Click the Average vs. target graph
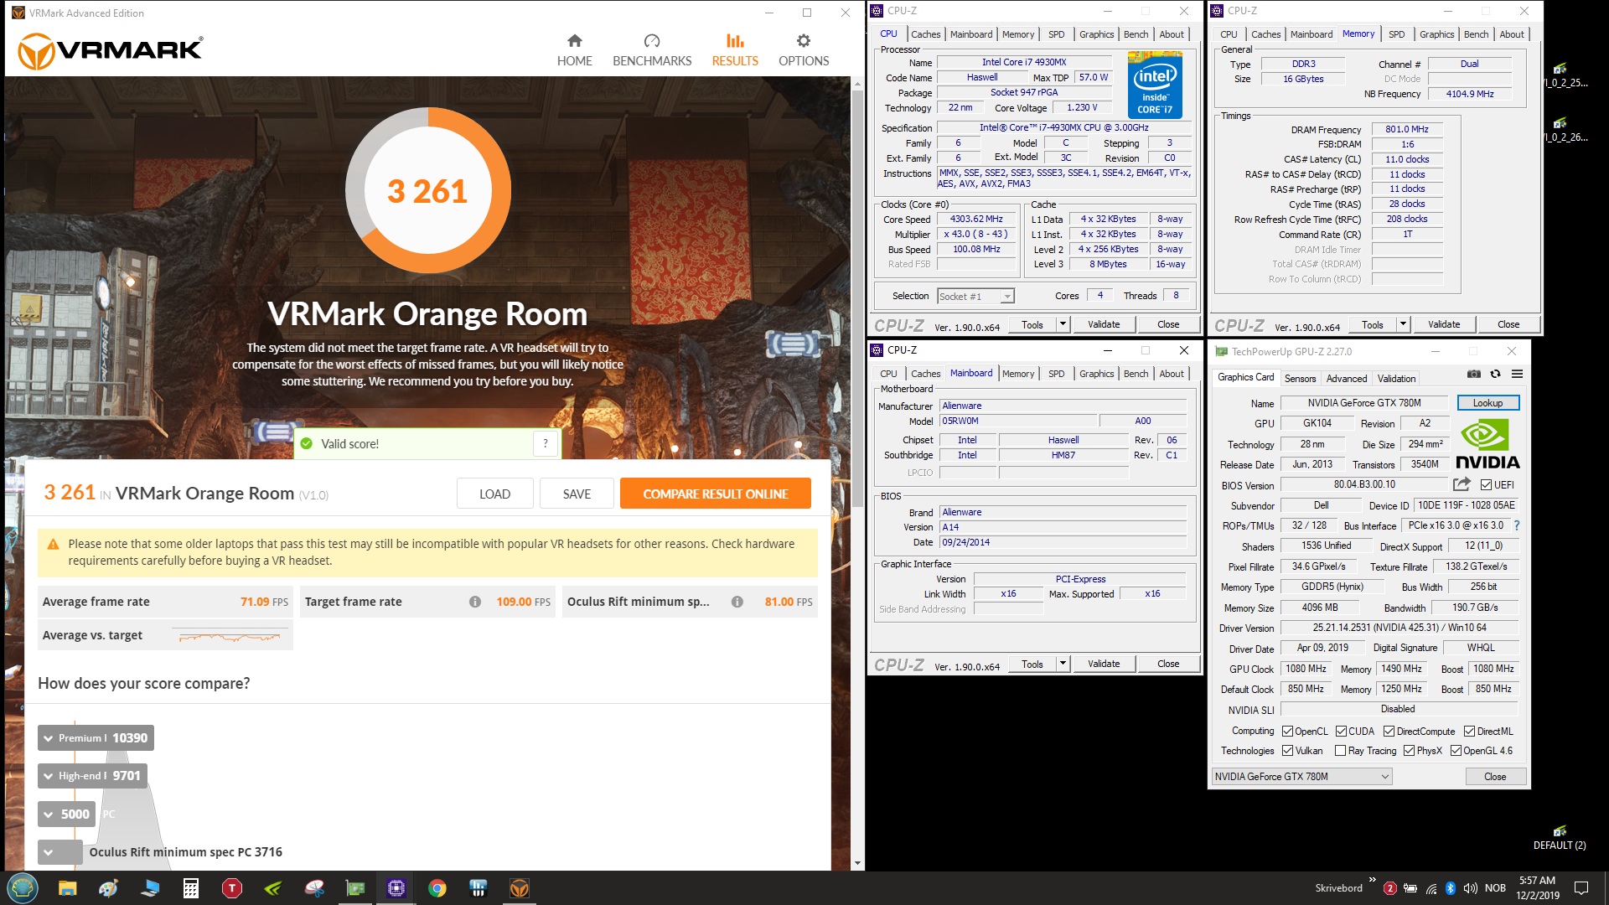Screen dimensions: 1609x905 coord(230,636)
